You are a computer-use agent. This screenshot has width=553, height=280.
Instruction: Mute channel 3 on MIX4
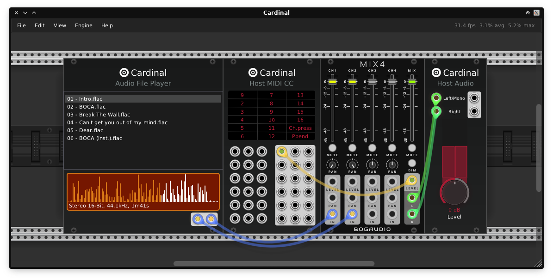pos(372,148)
